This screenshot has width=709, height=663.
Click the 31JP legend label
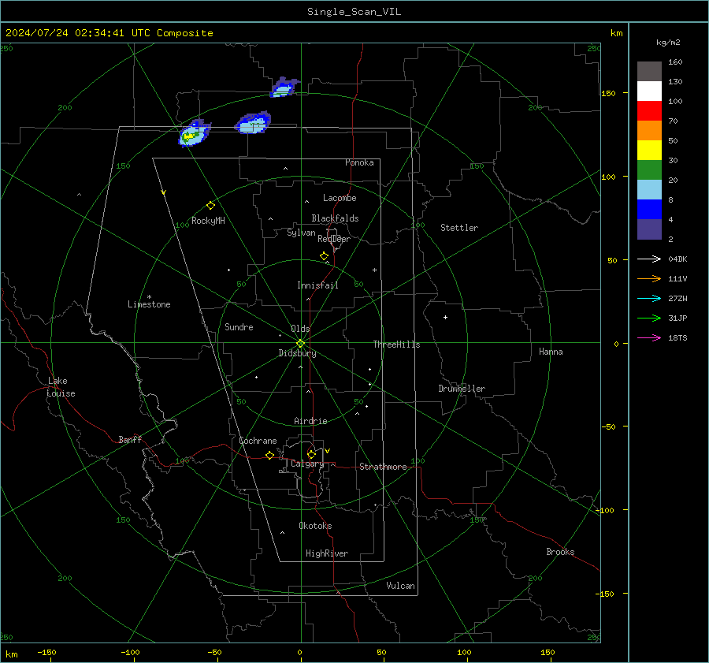[677, 318]
